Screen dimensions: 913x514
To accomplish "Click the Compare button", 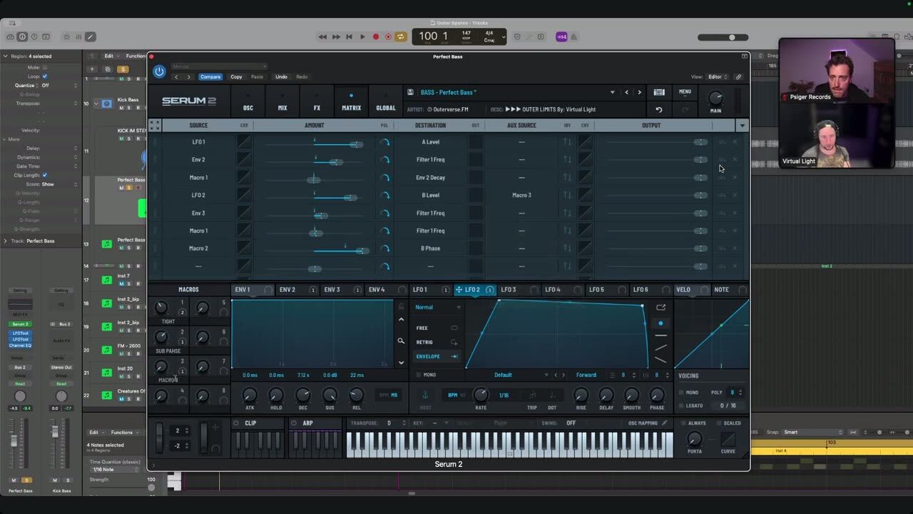I will point(210,77).
